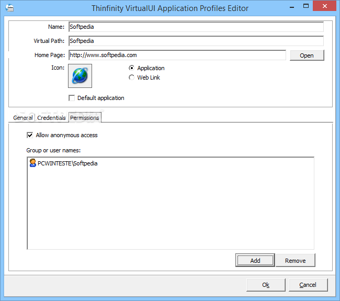This screenshot has width=340, height=301.
Task: Click the Home Page URL field
Action: (177, 55)
